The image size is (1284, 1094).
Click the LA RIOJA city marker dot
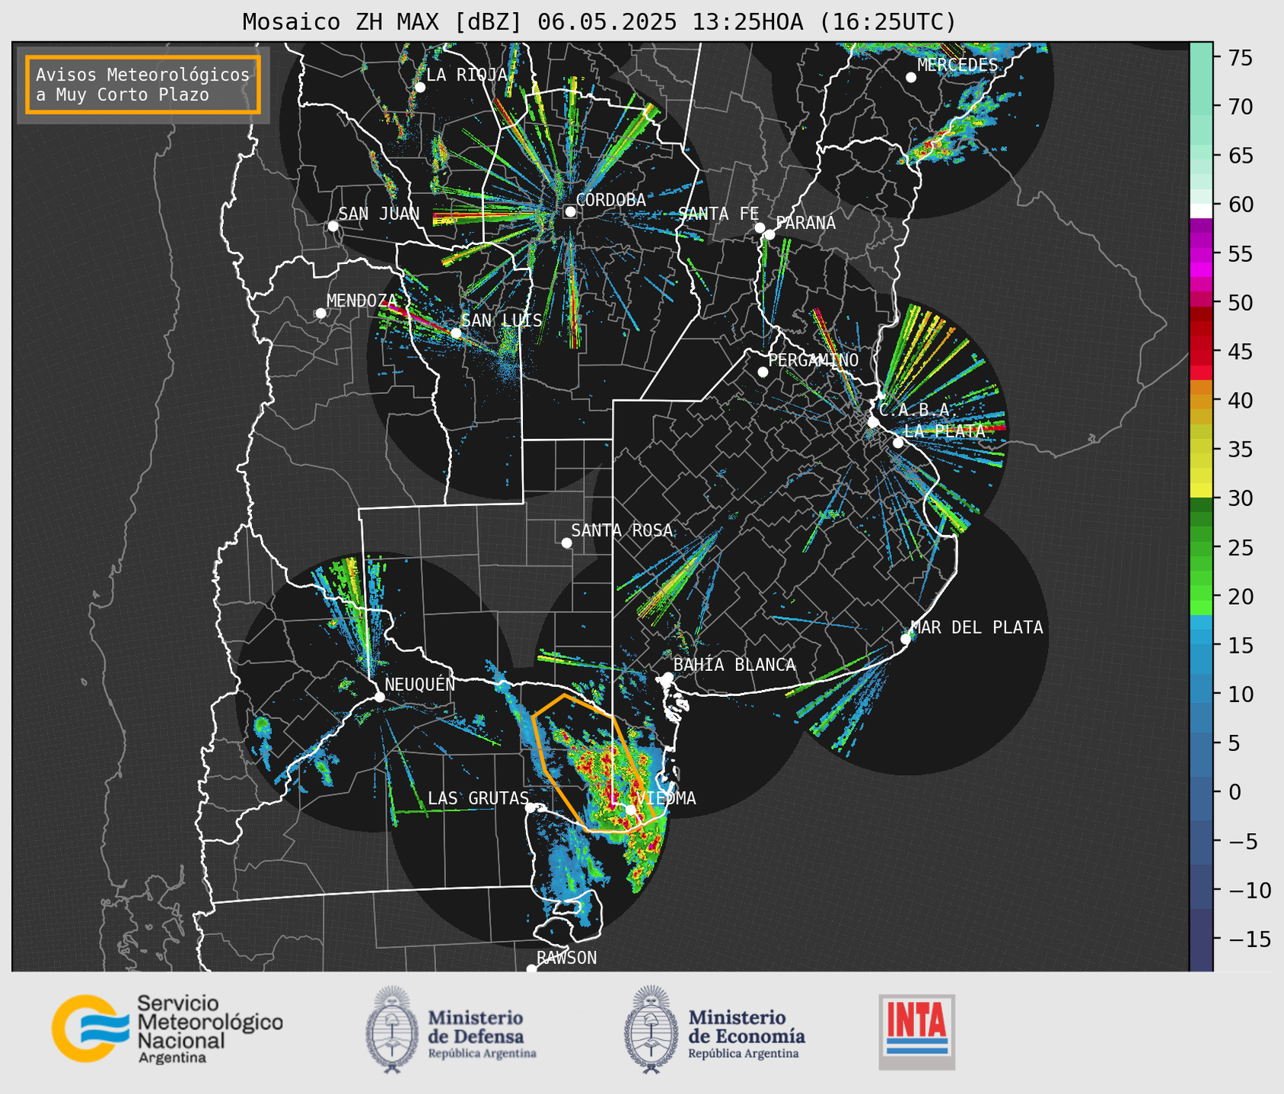419,87
